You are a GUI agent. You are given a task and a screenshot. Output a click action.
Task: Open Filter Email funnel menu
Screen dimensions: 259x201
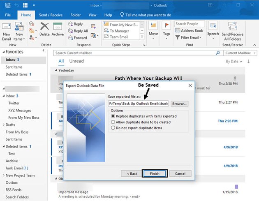(x=188, y=37)
